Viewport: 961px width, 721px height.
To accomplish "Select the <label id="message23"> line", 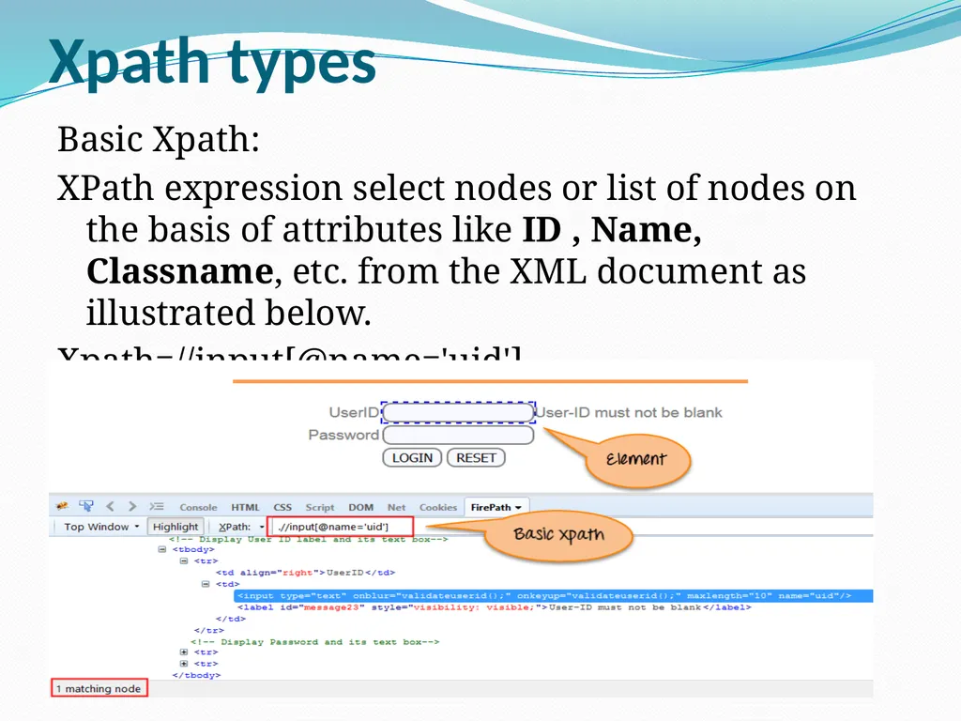I will (494, 607).
